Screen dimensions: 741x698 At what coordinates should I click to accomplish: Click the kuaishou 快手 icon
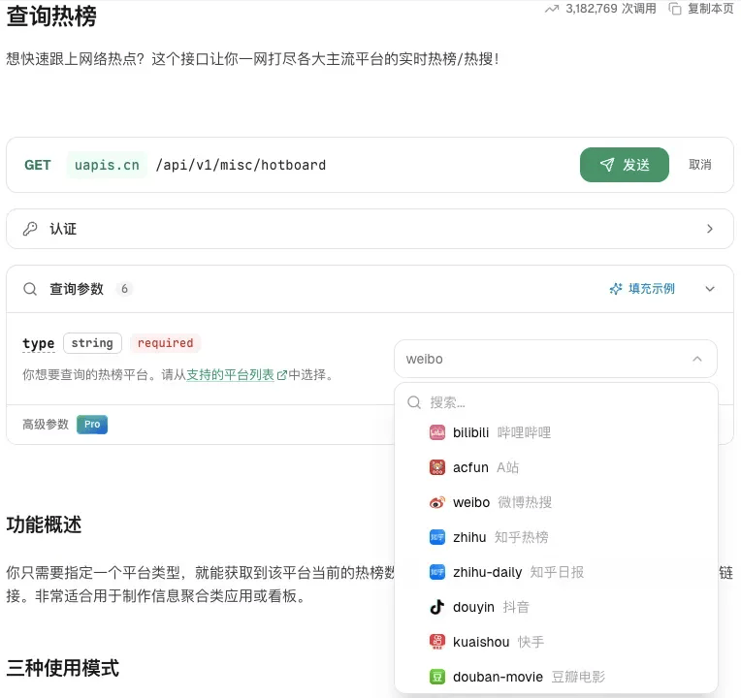coord(436,642)
